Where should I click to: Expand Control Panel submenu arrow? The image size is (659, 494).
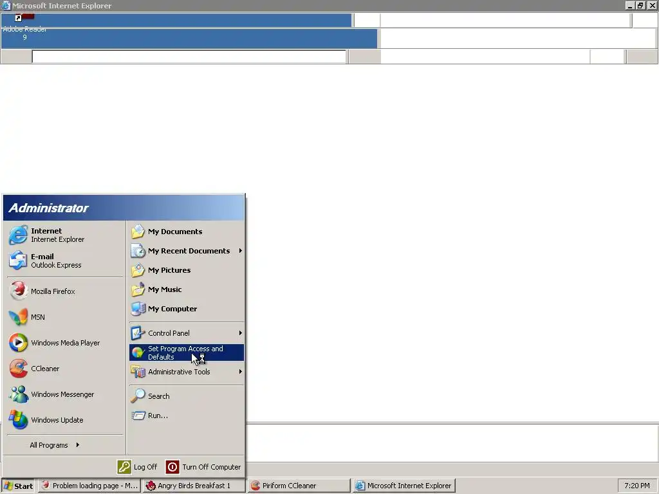241,333
